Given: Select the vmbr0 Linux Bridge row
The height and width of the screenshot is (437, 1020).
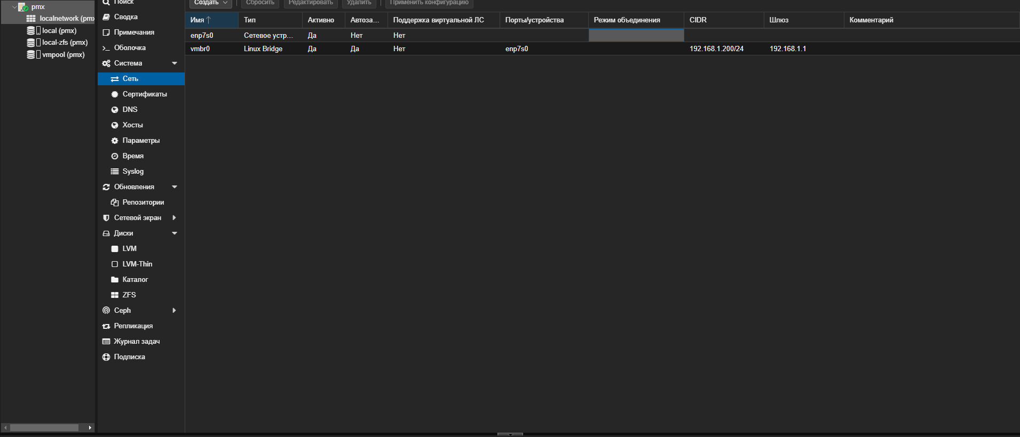Looking at the screenshot, I should point(602,48).
